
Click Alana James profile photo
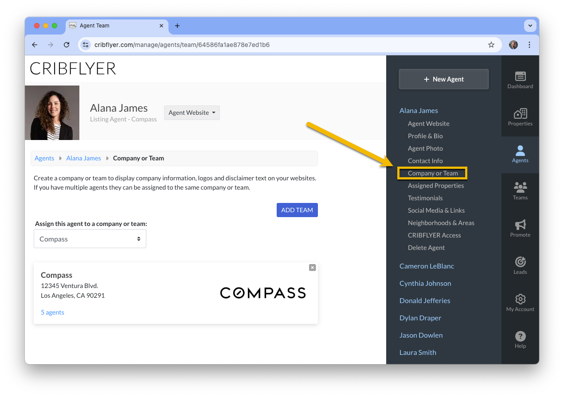52,113
